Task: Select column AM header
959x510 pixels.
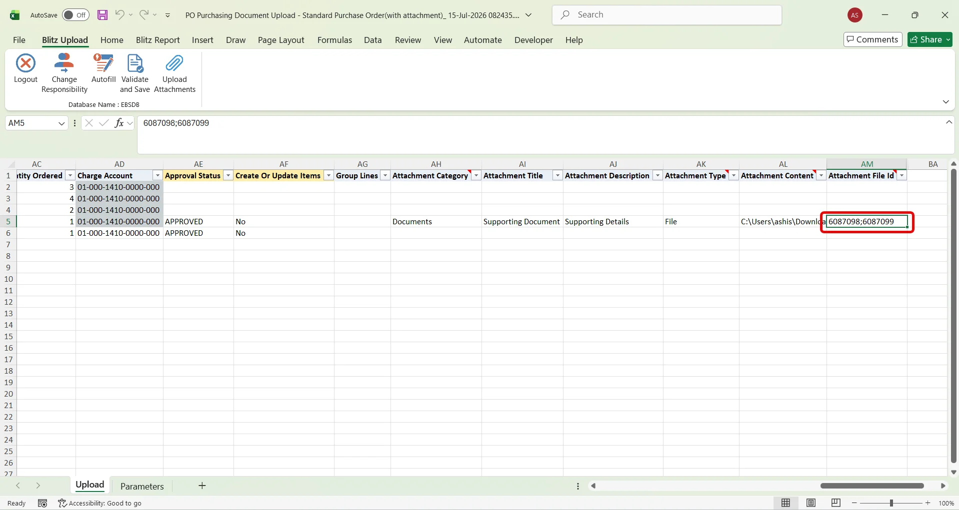Action: click(866, 164)
